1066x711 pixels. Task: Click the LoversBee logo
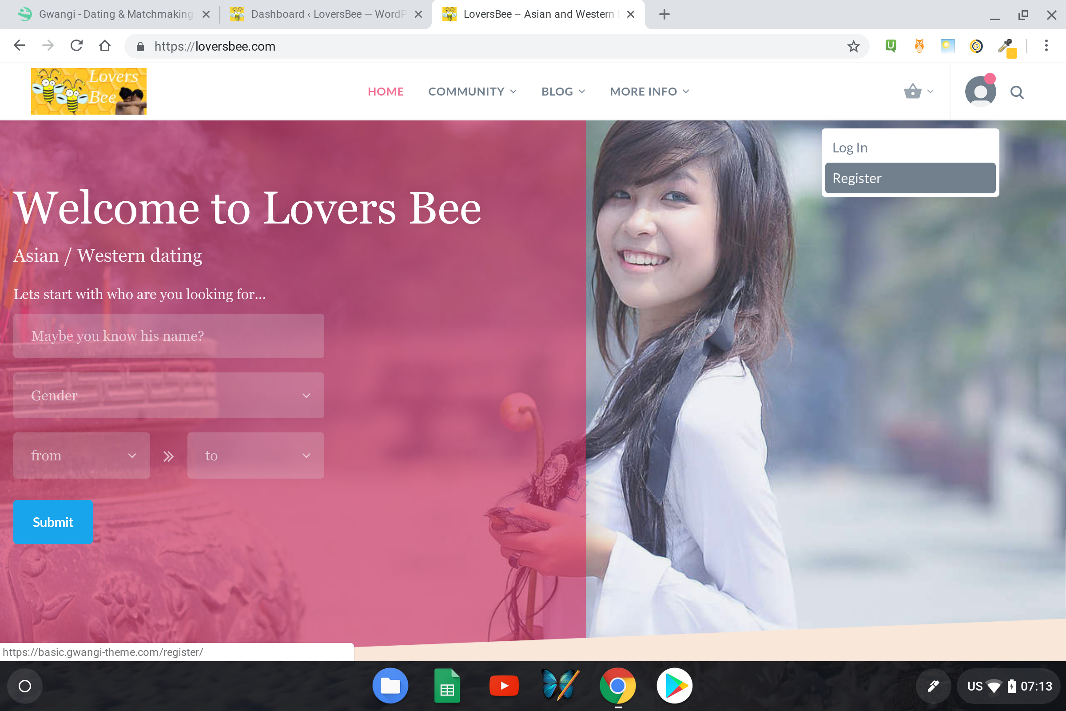click(x=89, y=91)
